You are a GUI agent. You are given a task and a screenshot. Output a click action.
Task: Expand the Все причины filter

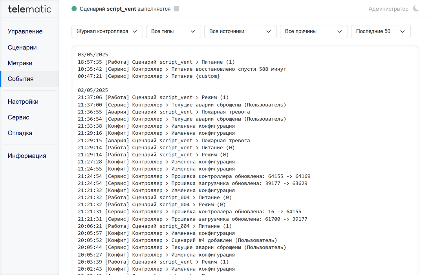point(313,31)
